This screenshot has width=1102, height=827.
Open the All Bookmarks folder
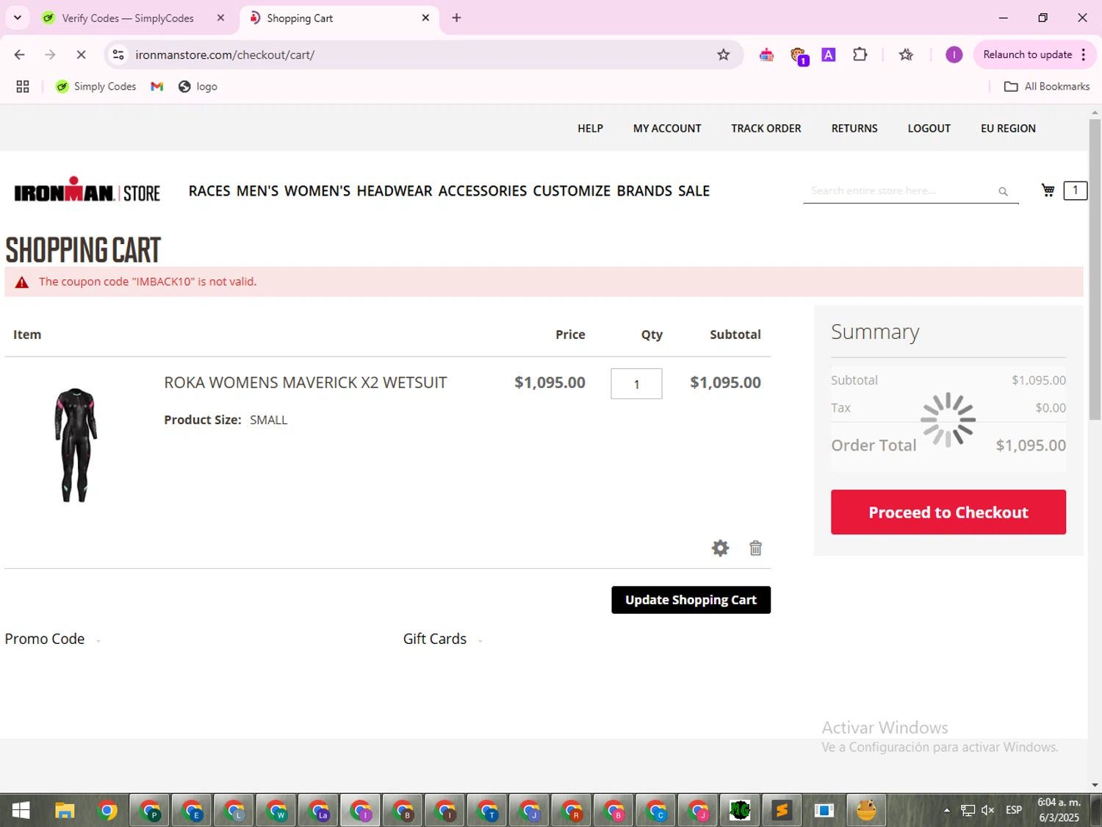[x=1047, y=87]
